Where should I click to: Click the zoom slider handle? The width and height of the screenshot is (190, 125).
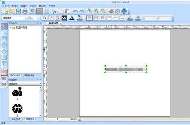pos(57,119)
